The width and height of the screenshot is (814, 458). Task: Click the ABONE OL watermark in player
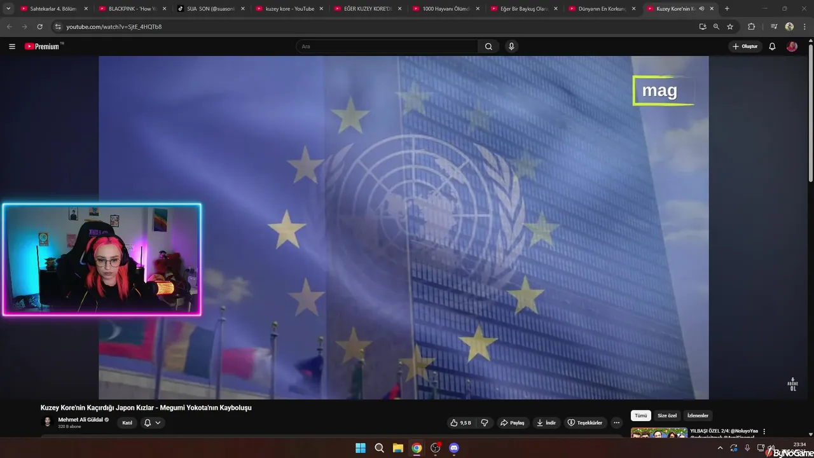pyautogui.click(x=792, y=384)
